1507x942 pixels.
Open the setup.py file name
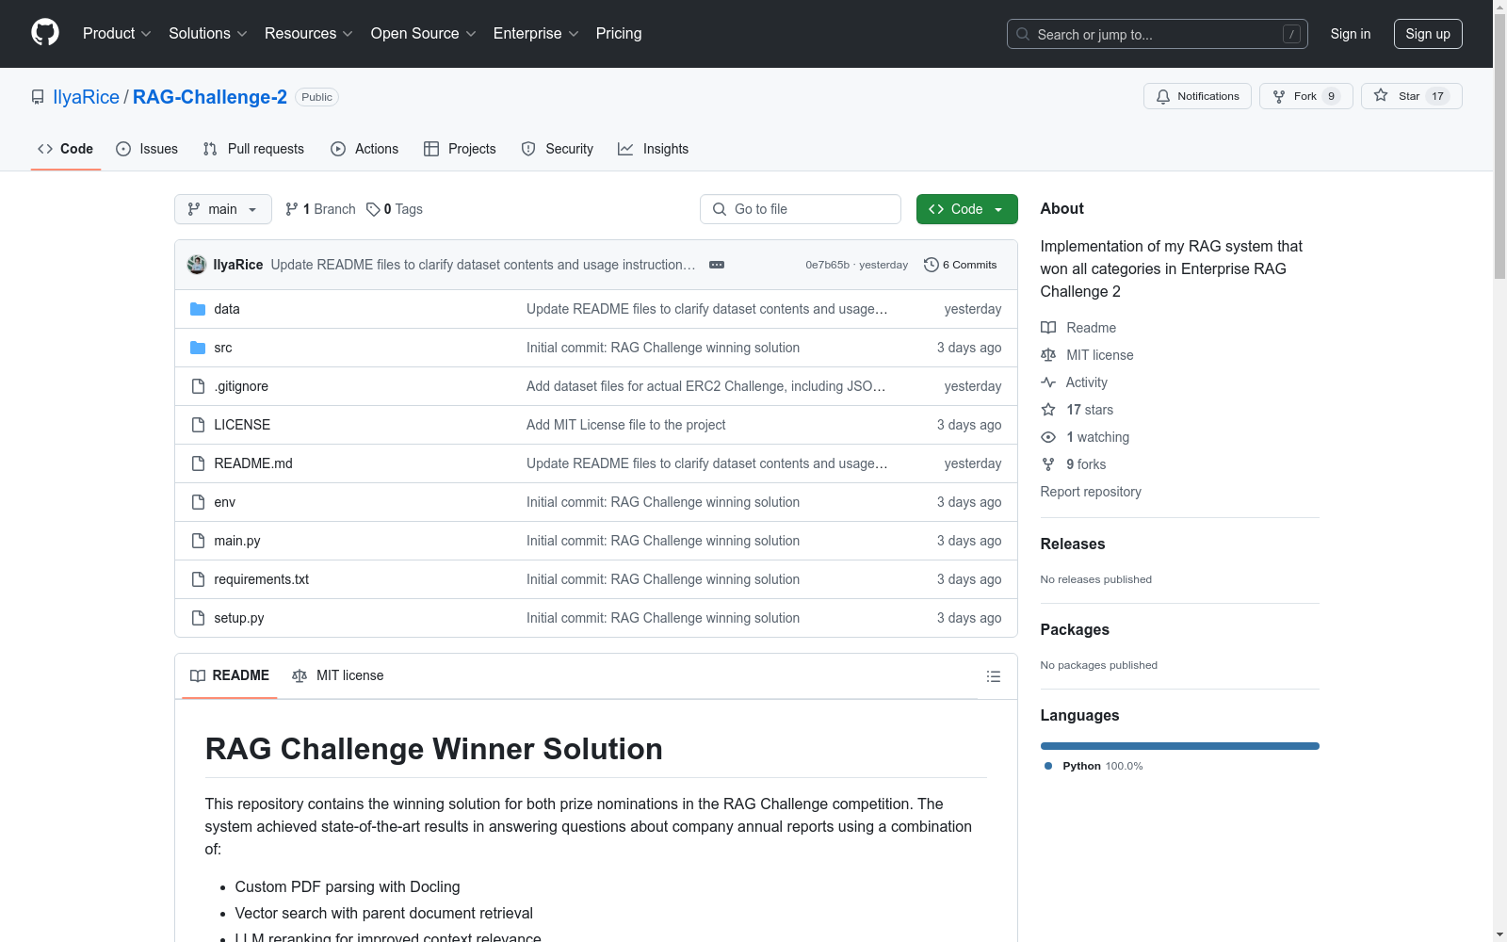(x=239, y=618)
